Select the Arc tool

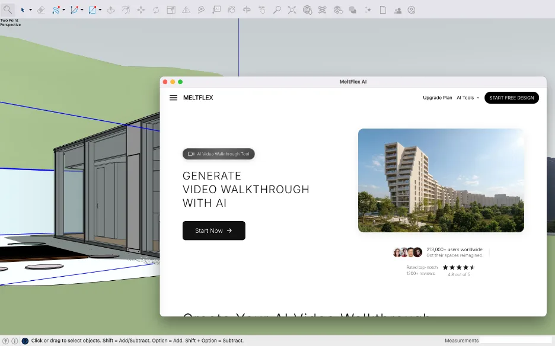point(74,10)
